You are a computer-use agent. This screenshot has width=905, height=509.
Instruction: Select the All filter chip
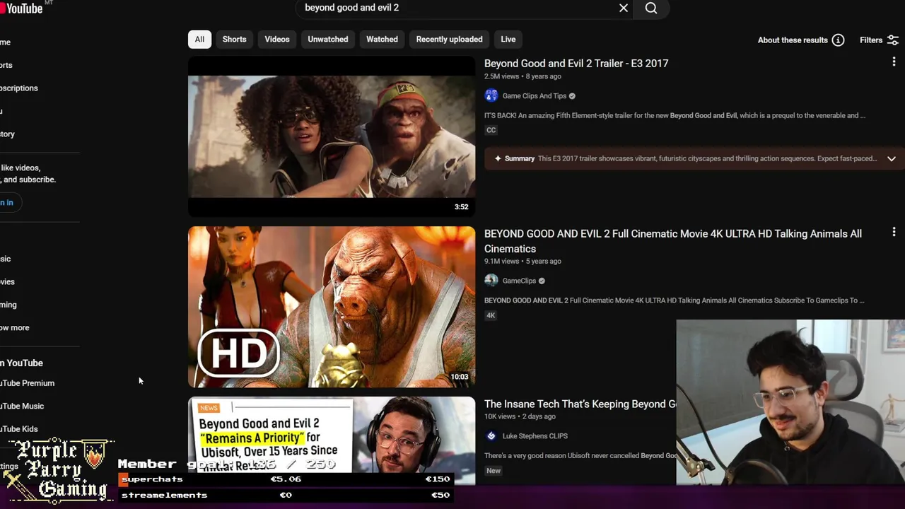pos(199,40)
